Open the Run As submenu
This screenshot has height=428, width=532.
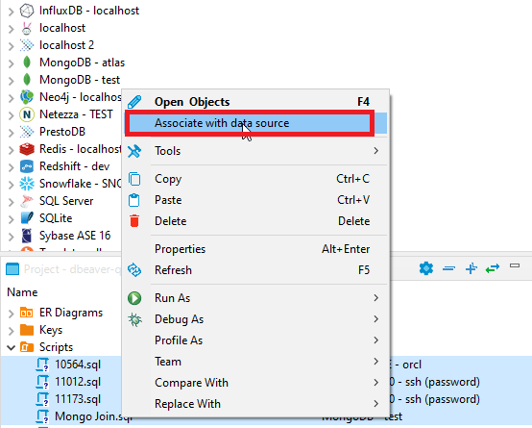click(255, 298)
